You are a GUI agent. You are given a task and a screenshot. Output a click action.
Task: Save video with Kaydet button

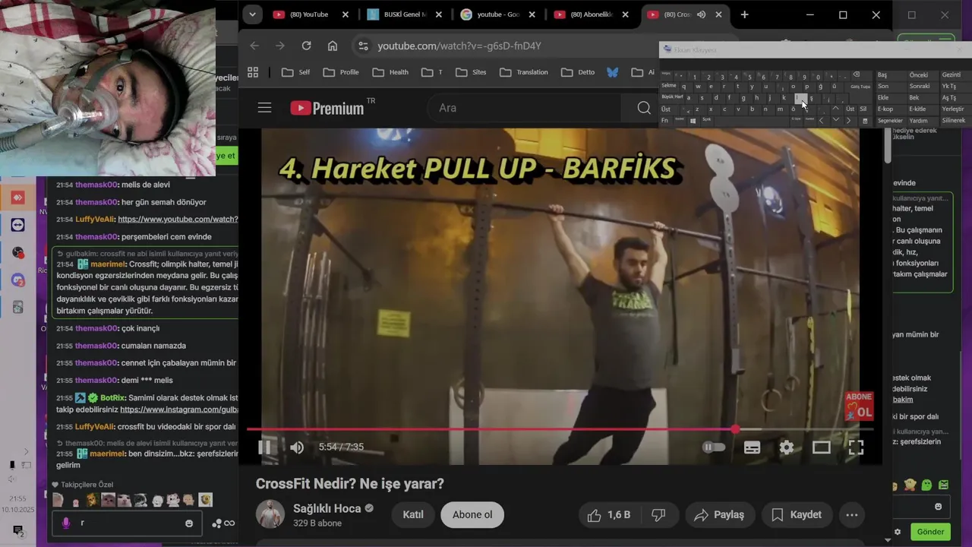(797, 515)
